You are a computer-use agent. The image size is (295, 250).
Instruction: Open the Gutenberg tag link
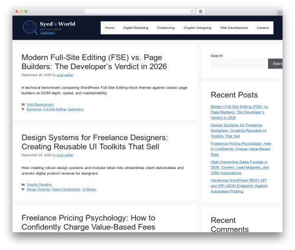tap(76, 109)
